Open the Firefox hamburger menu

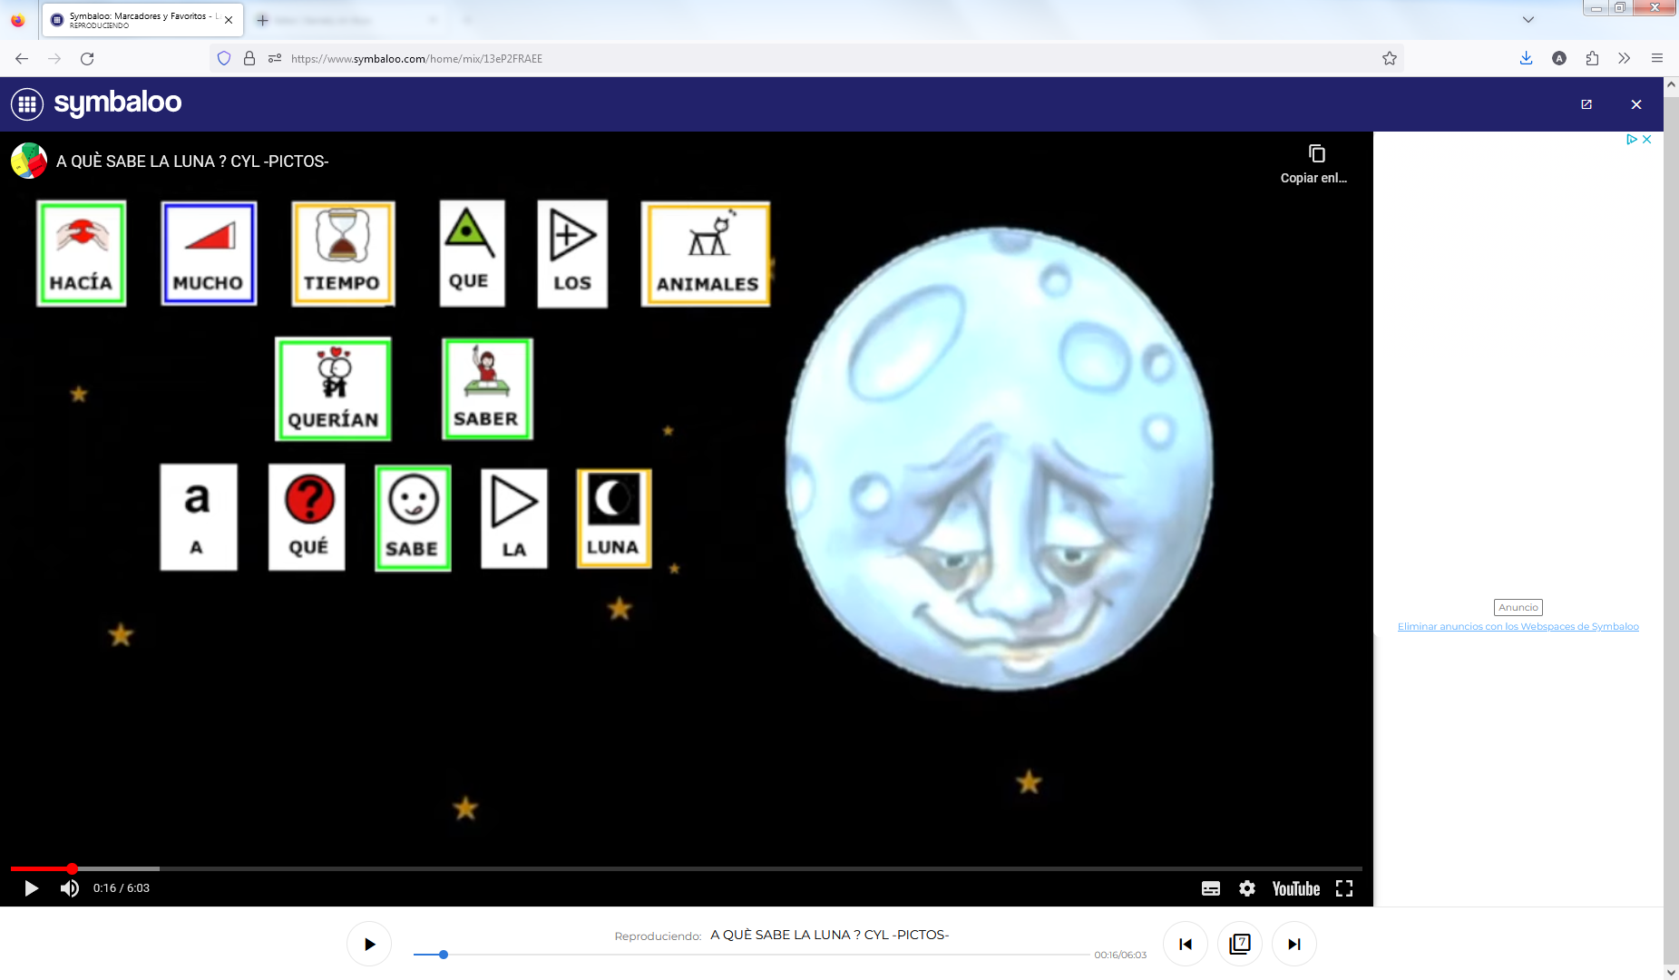click(x=1657, y=58)
